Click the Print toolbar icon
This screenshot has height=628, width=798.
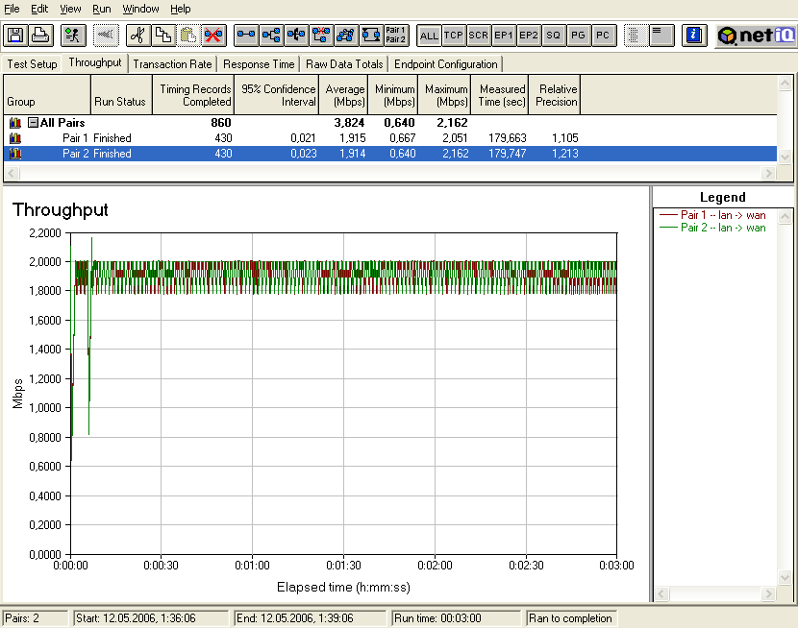pyautogui.click(x=40, y=36)
